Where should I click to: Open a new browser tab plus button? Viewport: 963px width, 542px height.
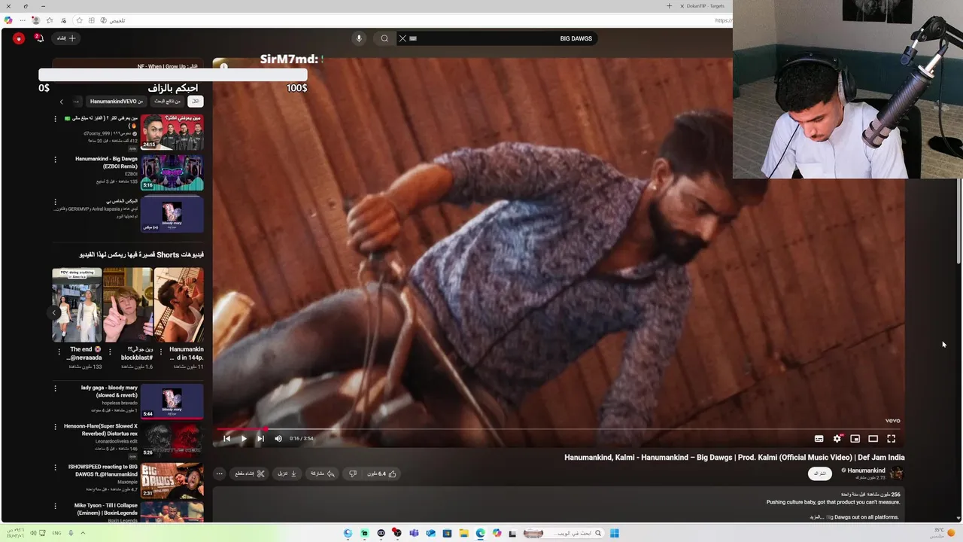coord(669,6)
